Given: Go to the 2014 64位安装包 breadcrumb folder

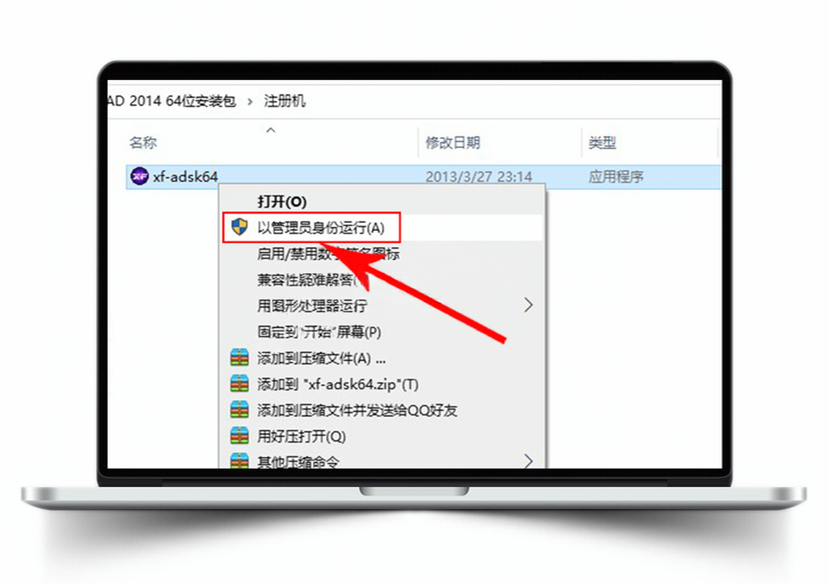Looking at the screenshot, I should (171, 101).
